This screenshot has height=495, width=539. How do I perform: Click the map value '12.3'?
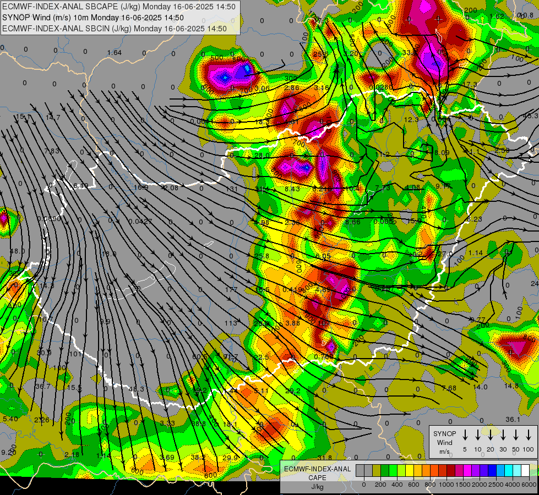point(411,119)
